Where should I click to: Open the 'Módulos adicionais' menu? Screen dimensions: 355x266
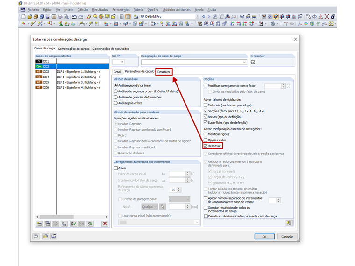[x=177, y=10]
